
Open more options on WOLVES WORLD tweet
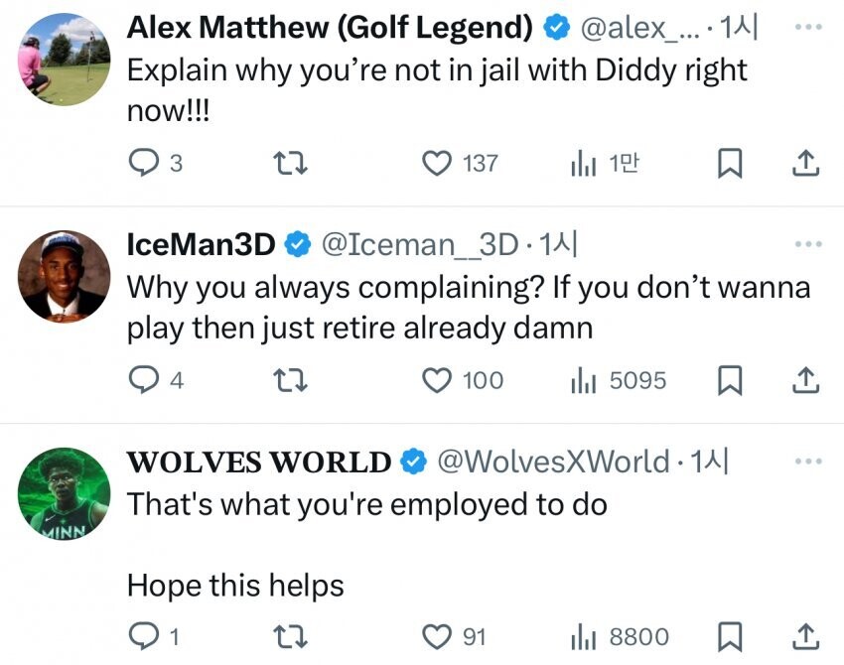coord(808,462)
